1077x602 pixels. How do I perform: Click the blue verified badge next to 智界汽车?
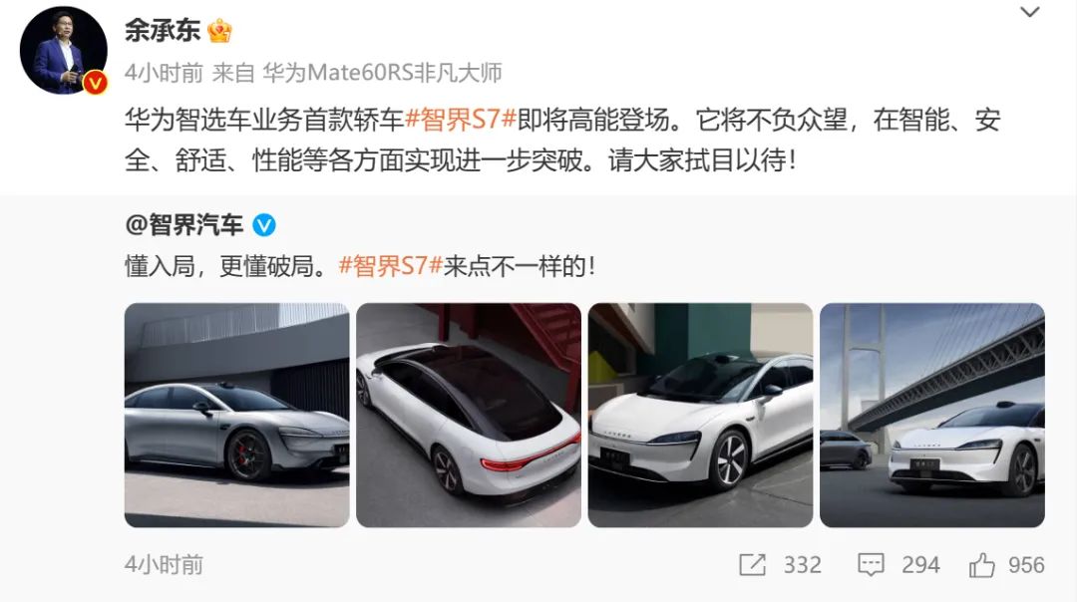263,225
